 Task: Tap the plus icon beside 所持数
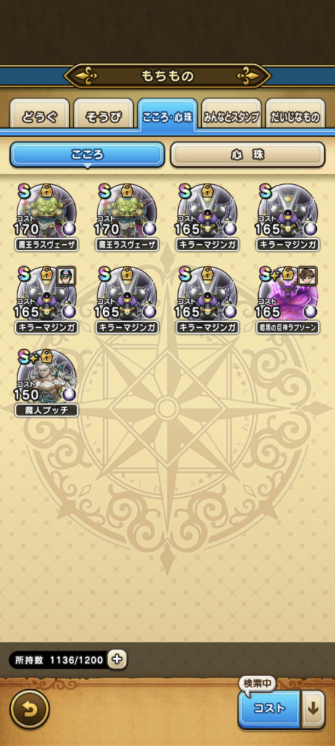[x=117, y=659]
